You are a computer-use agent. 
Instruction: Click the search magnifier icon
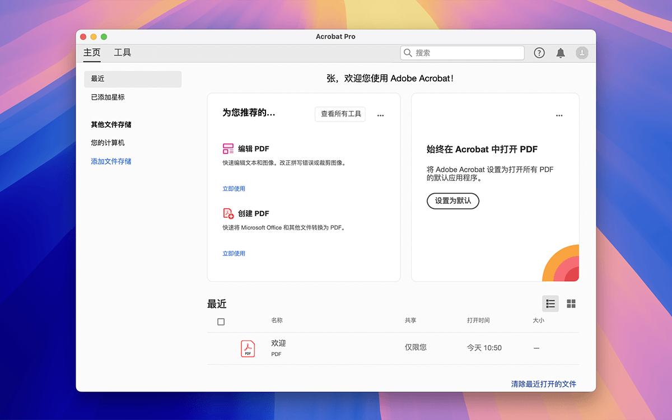point(408,53)
